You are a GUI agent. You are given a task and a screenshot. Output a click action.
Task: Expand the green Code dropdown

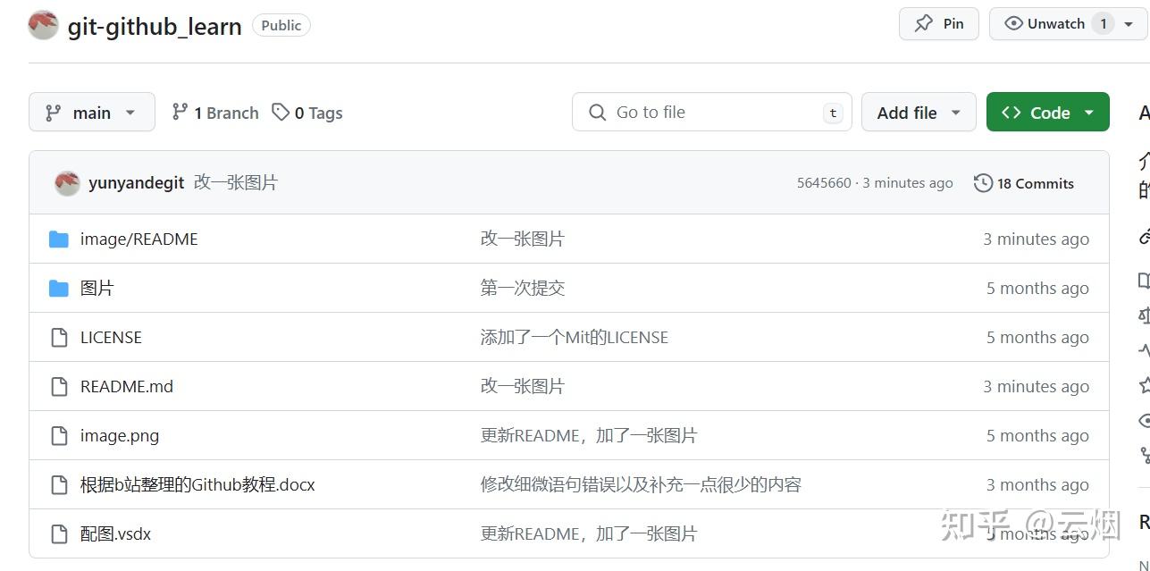click(1047, 113)
